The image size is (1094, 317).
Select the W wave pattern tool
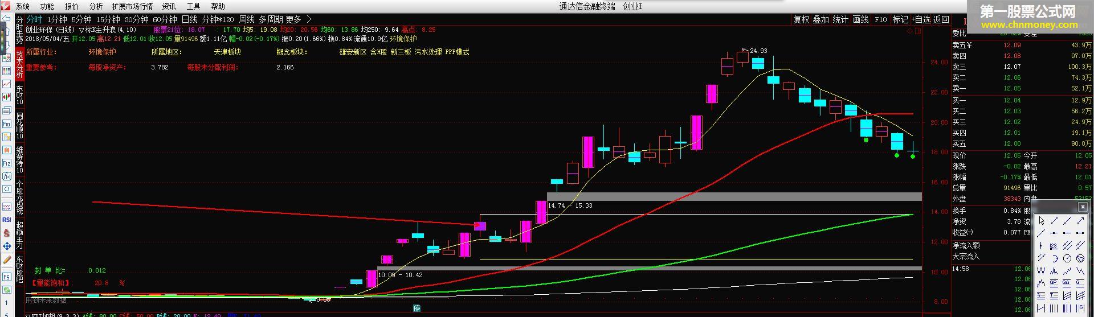(1042, 271)
